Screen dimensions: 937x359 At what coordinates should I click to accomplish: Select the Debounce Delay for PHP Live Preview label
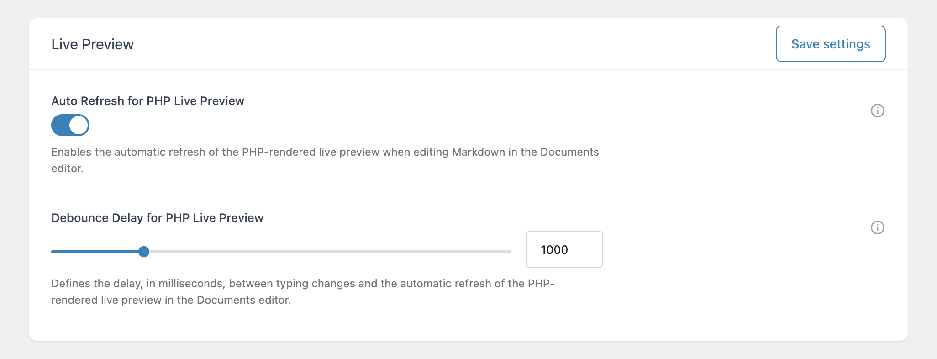pos(157,218)
